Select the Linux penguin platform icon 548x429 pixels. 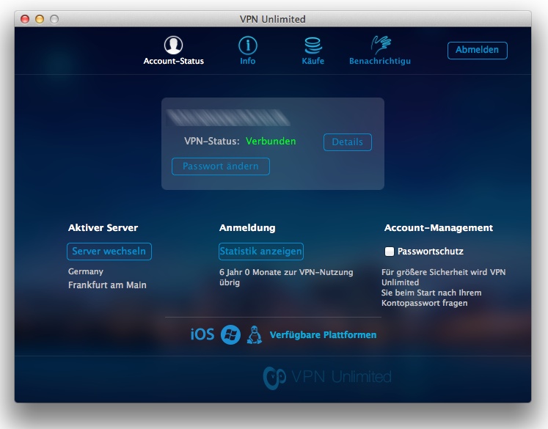pos(255,334)
